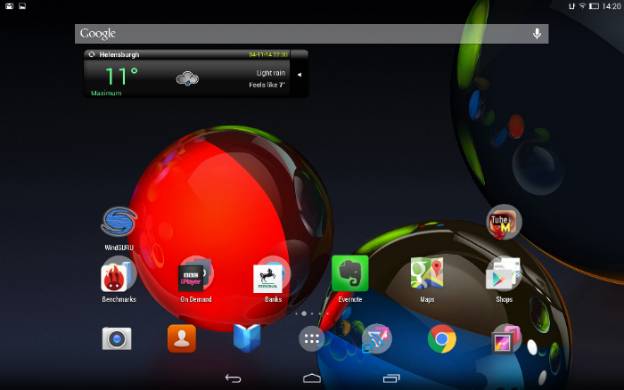Launch the TubeMate app
Screen dimensions: 624x390
point(504,222)
